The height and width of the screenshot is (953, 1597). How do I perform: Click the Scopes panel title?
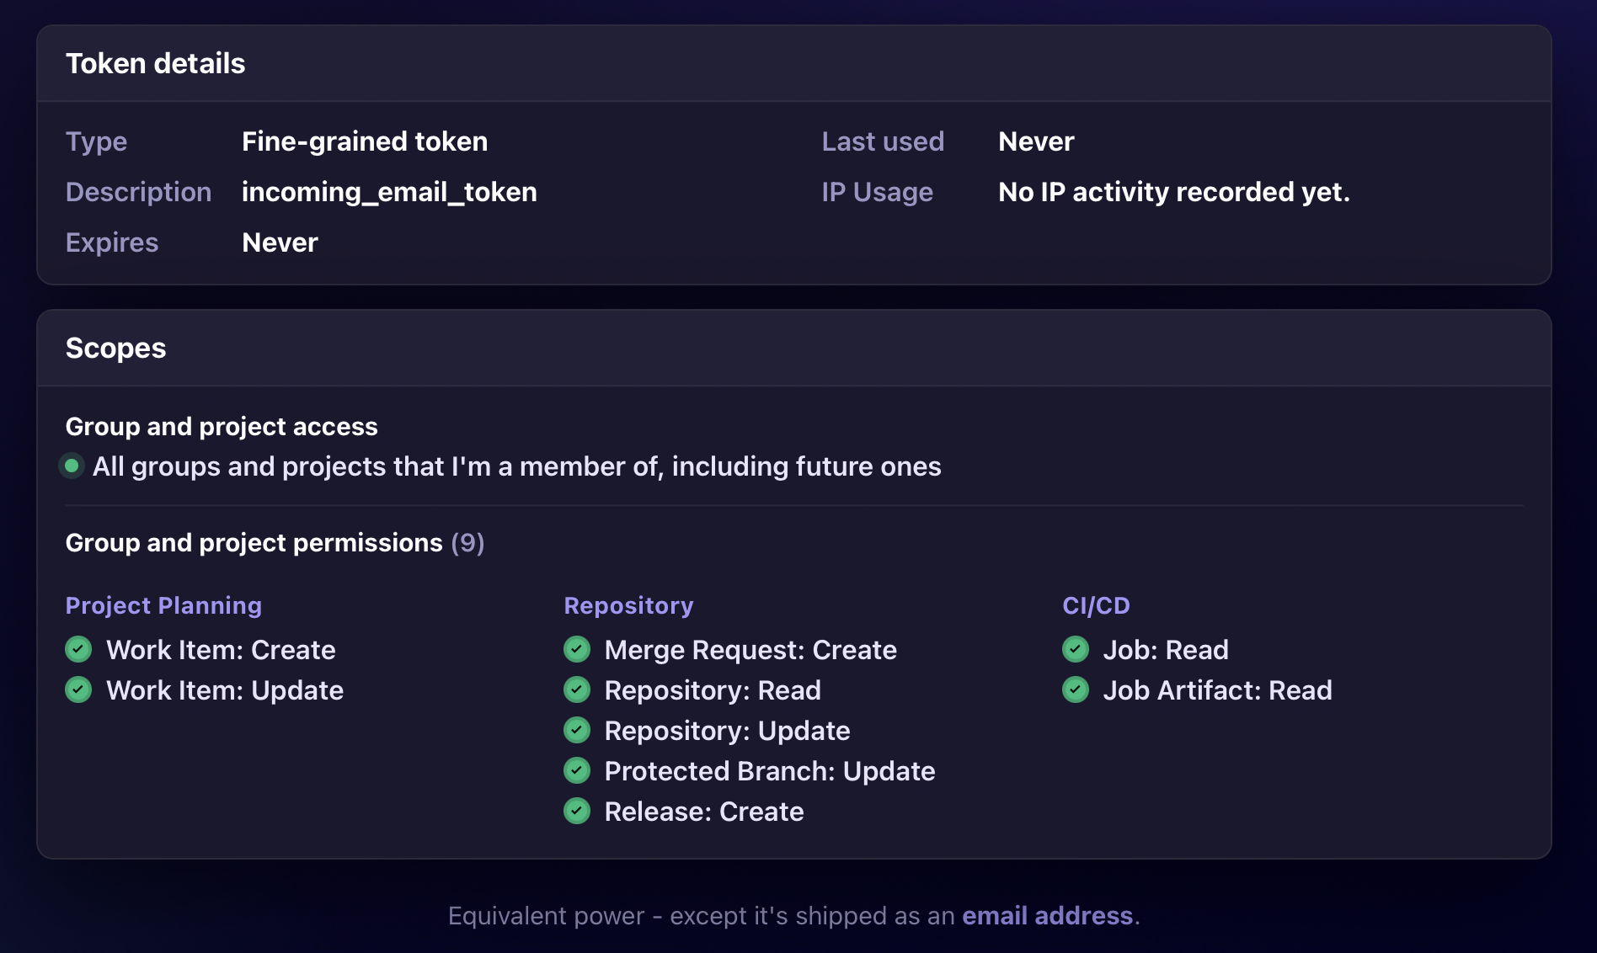coord(115,348)
